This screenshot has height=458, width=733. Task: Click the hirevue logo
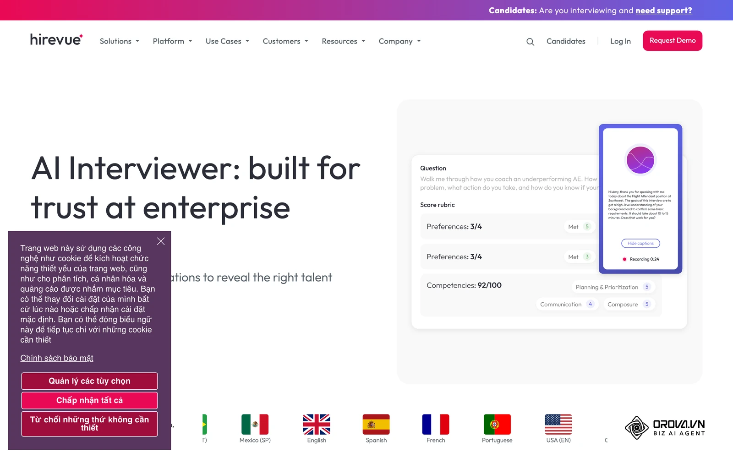point(57,40)
